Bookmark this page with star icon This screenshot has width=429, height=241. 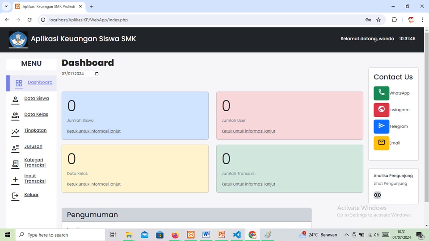379,20
